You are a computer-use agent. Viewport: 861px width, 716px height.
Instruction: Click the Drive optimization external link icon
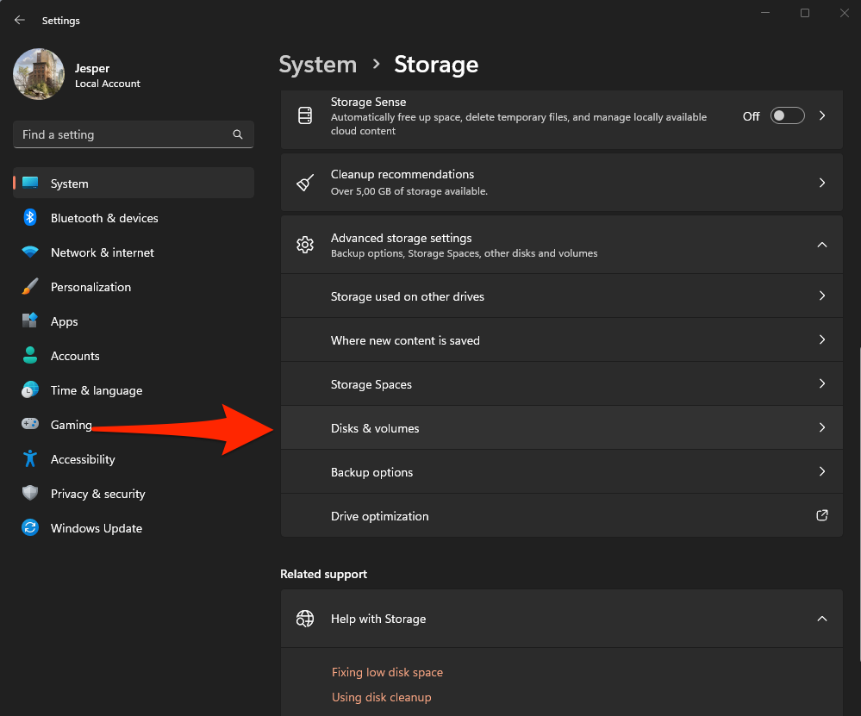(822, 515)
